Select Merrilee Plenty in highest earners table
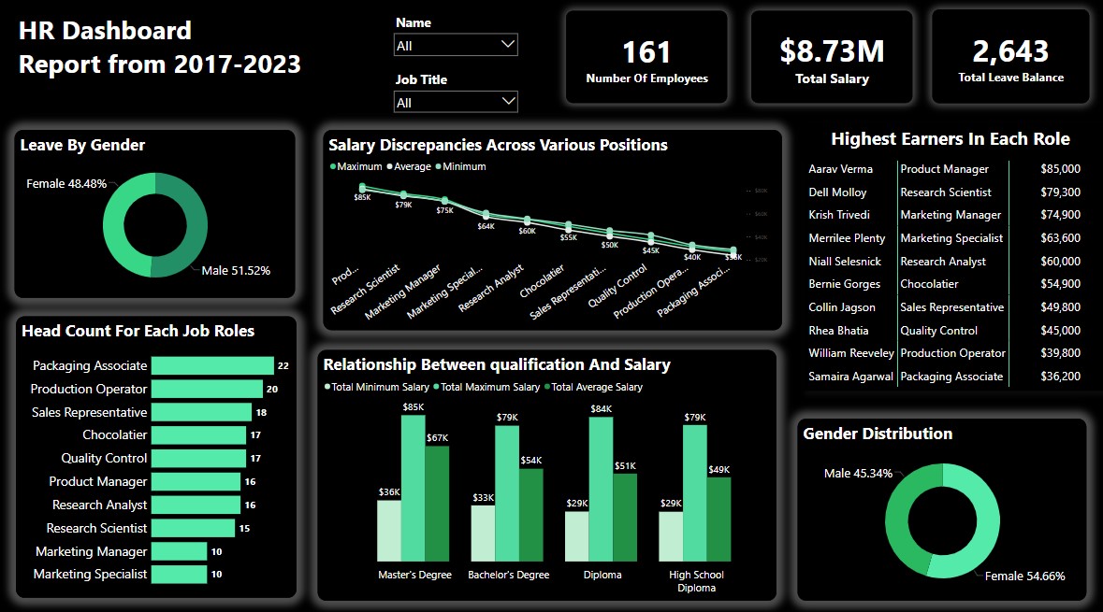The height and width of the screenshot is (612, 1103). (847, 238)
